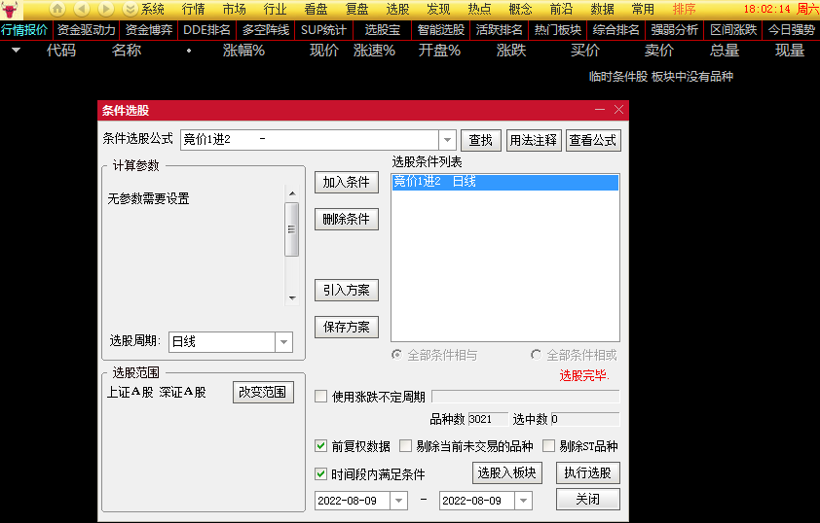Open the 发现 menu
This screenshot has width=820, height=523.
click(x=438, y=9)
